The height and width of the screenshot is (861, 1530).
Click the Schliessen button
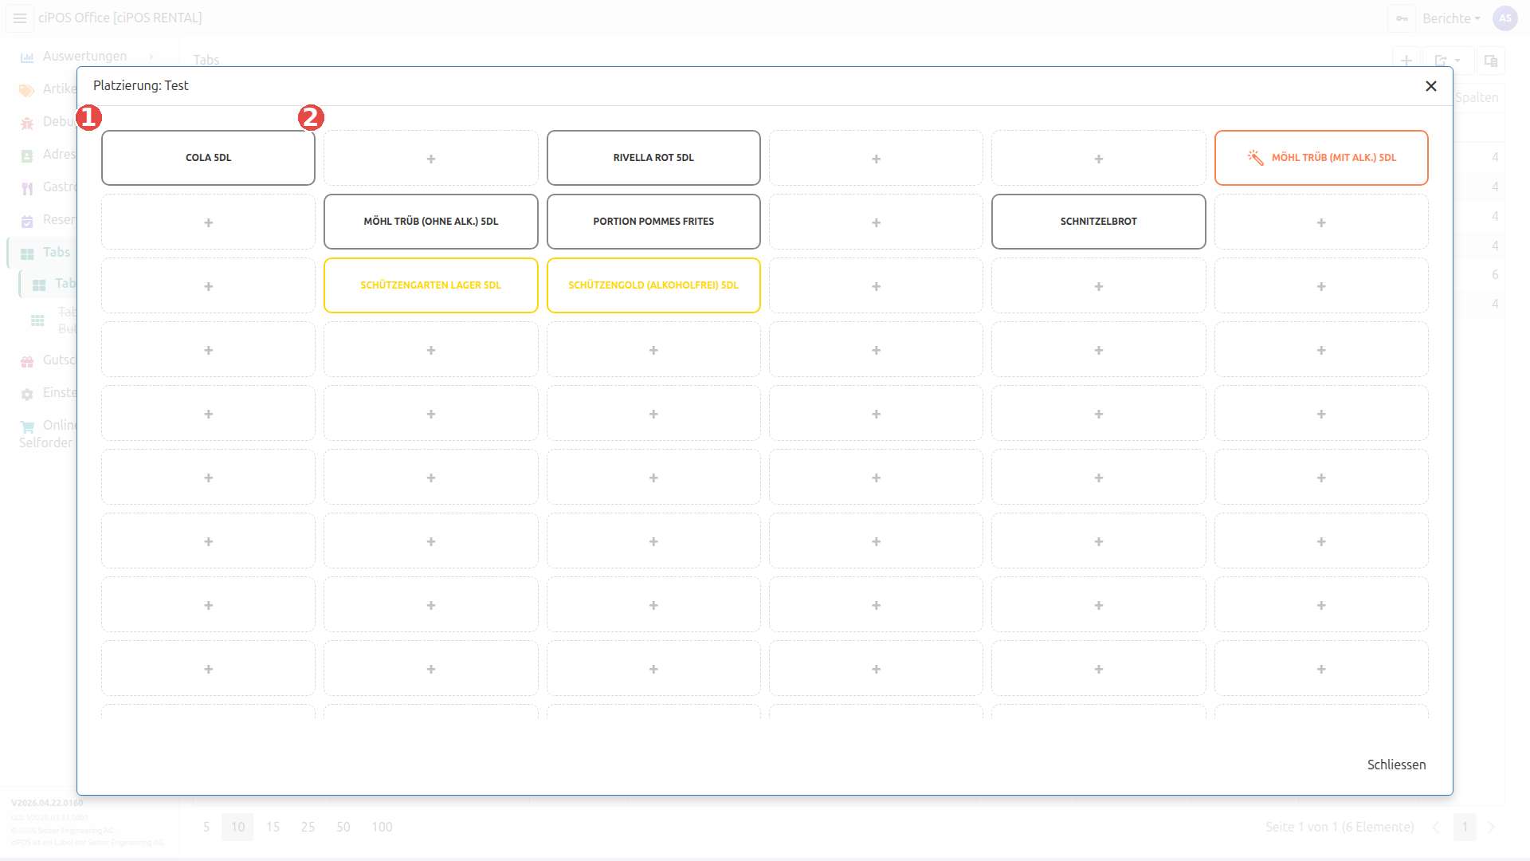pos(1396,765)
